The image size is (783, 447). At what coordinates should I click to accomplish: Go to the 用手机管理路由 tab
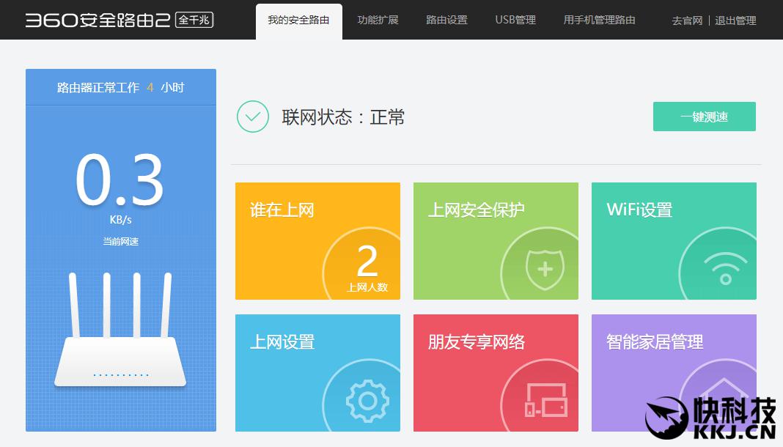click(599, 20)
